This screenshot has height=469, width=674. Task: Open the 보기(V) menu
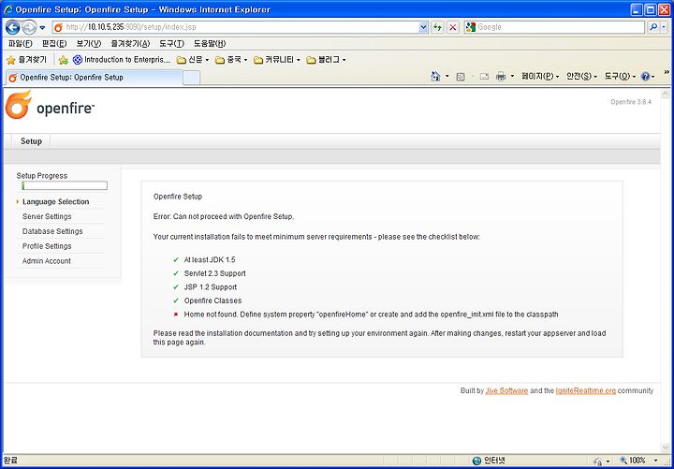[x=89, y=43]
